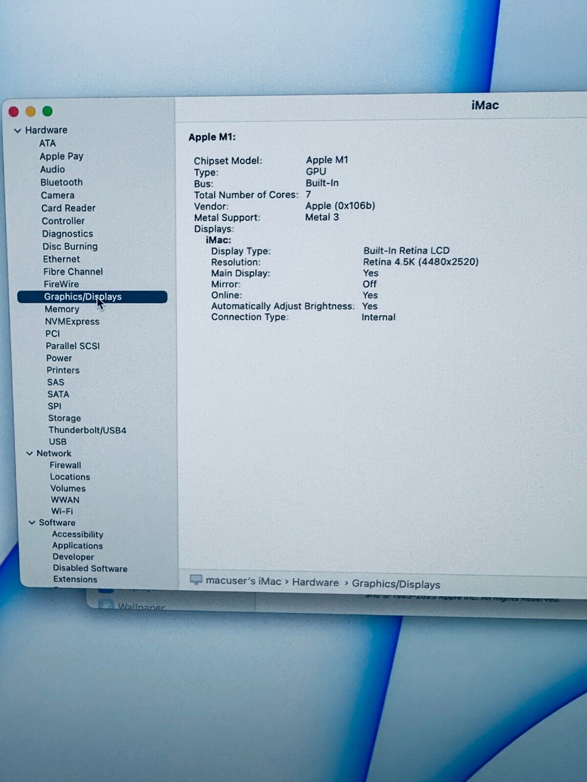
Task: Select Extensions under Software
Action: tap(75, 579)
